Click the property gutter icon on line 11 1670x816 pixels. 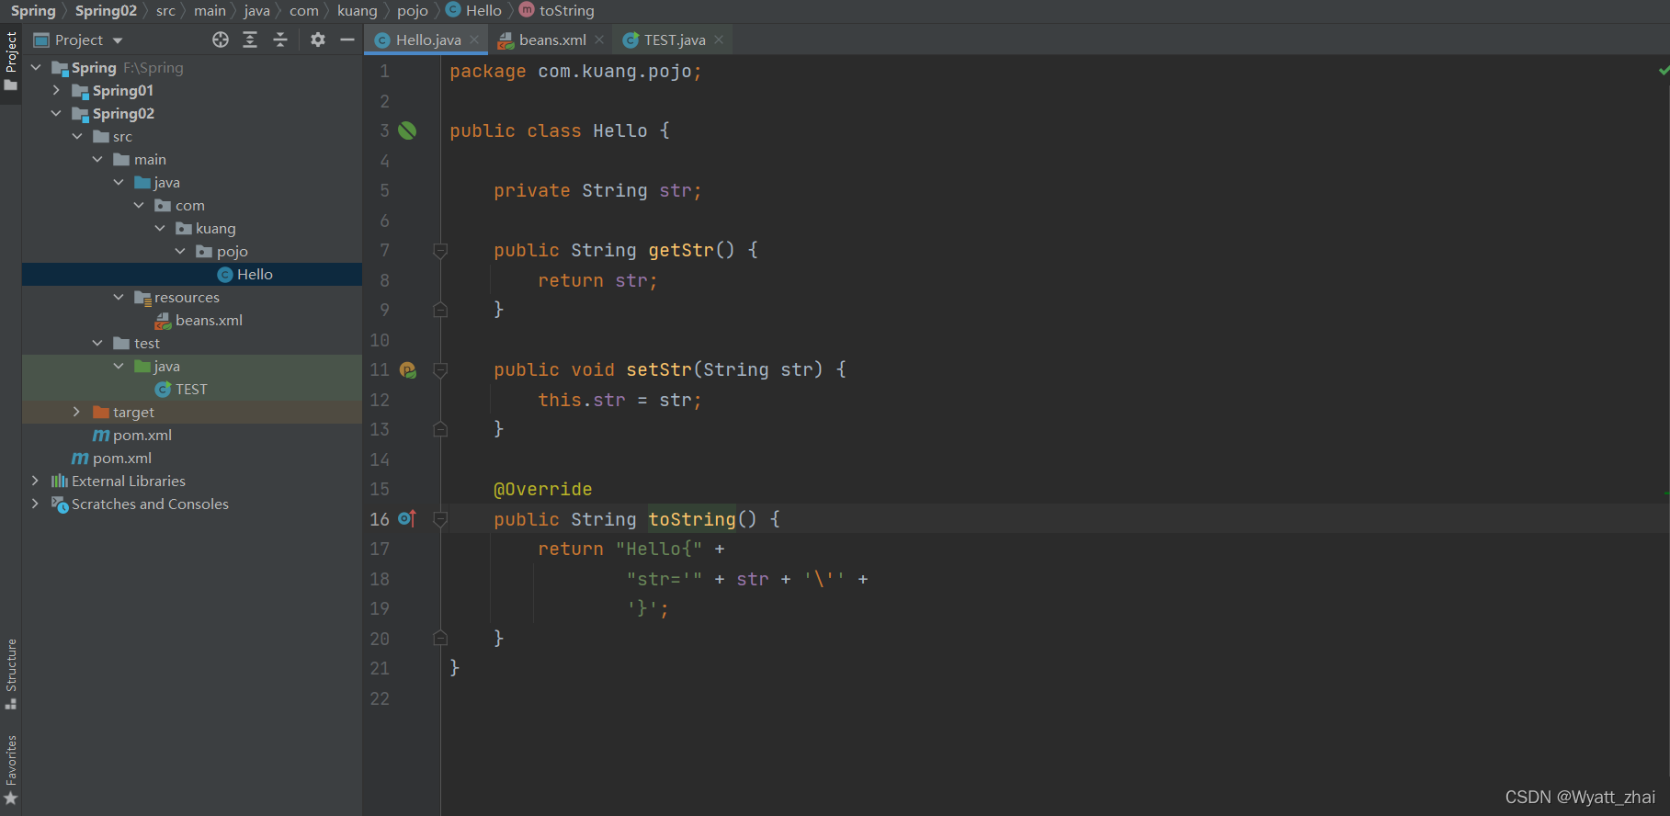pyautogui.click(x=408, y=370)
